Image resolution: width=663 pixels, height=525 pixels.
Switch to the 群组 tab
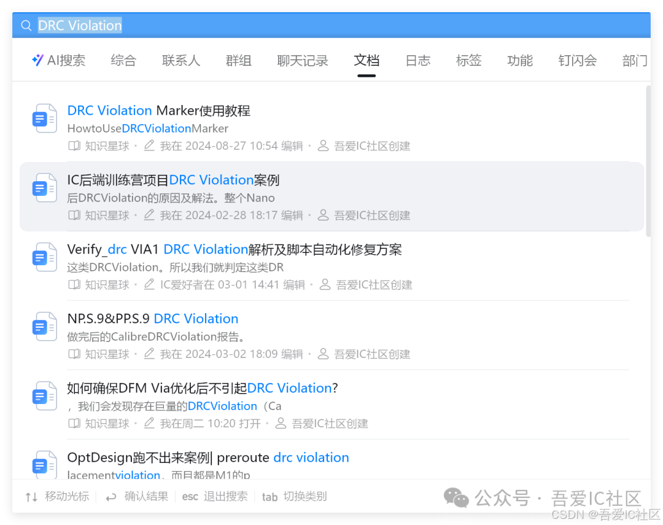pos(239,60)
